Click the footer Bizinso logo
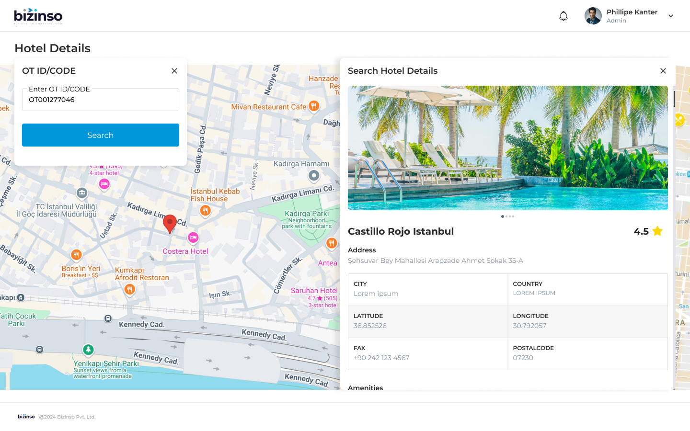 pyautogui.click(x=26, y=417)
